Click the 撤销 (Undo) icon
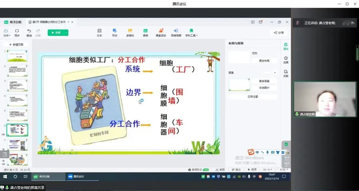Viewport: 359px width, 191px height. coord(29,32)
